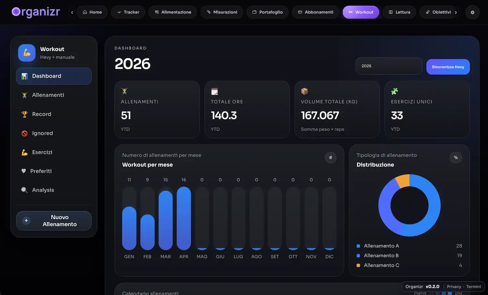Select the Workout tab
This screenshot has height=295, width=488.
(x=361, y=12)
